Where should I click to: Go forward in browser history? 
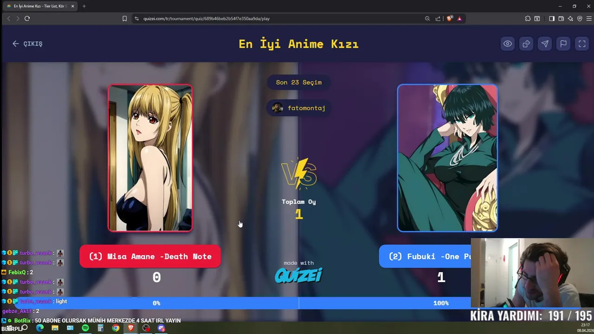[x=18, y=19]
